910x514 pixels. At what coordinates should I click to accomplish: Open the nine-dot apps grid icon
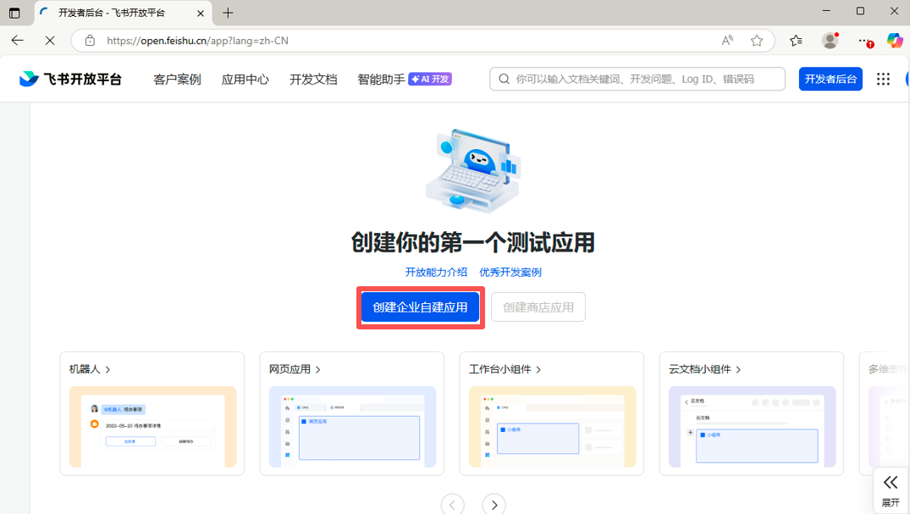[x=883, y=78]
